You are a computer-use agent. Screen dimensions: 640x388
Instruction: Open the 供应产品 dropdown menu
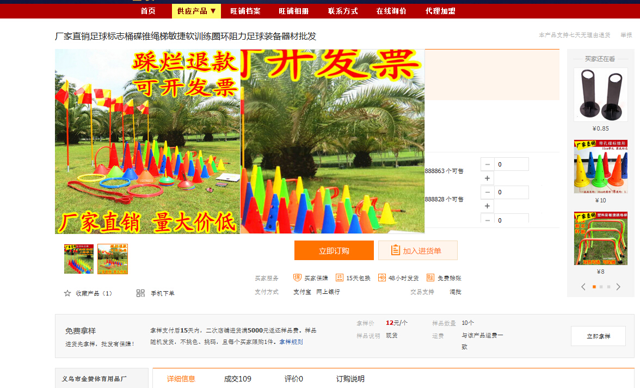196,11
